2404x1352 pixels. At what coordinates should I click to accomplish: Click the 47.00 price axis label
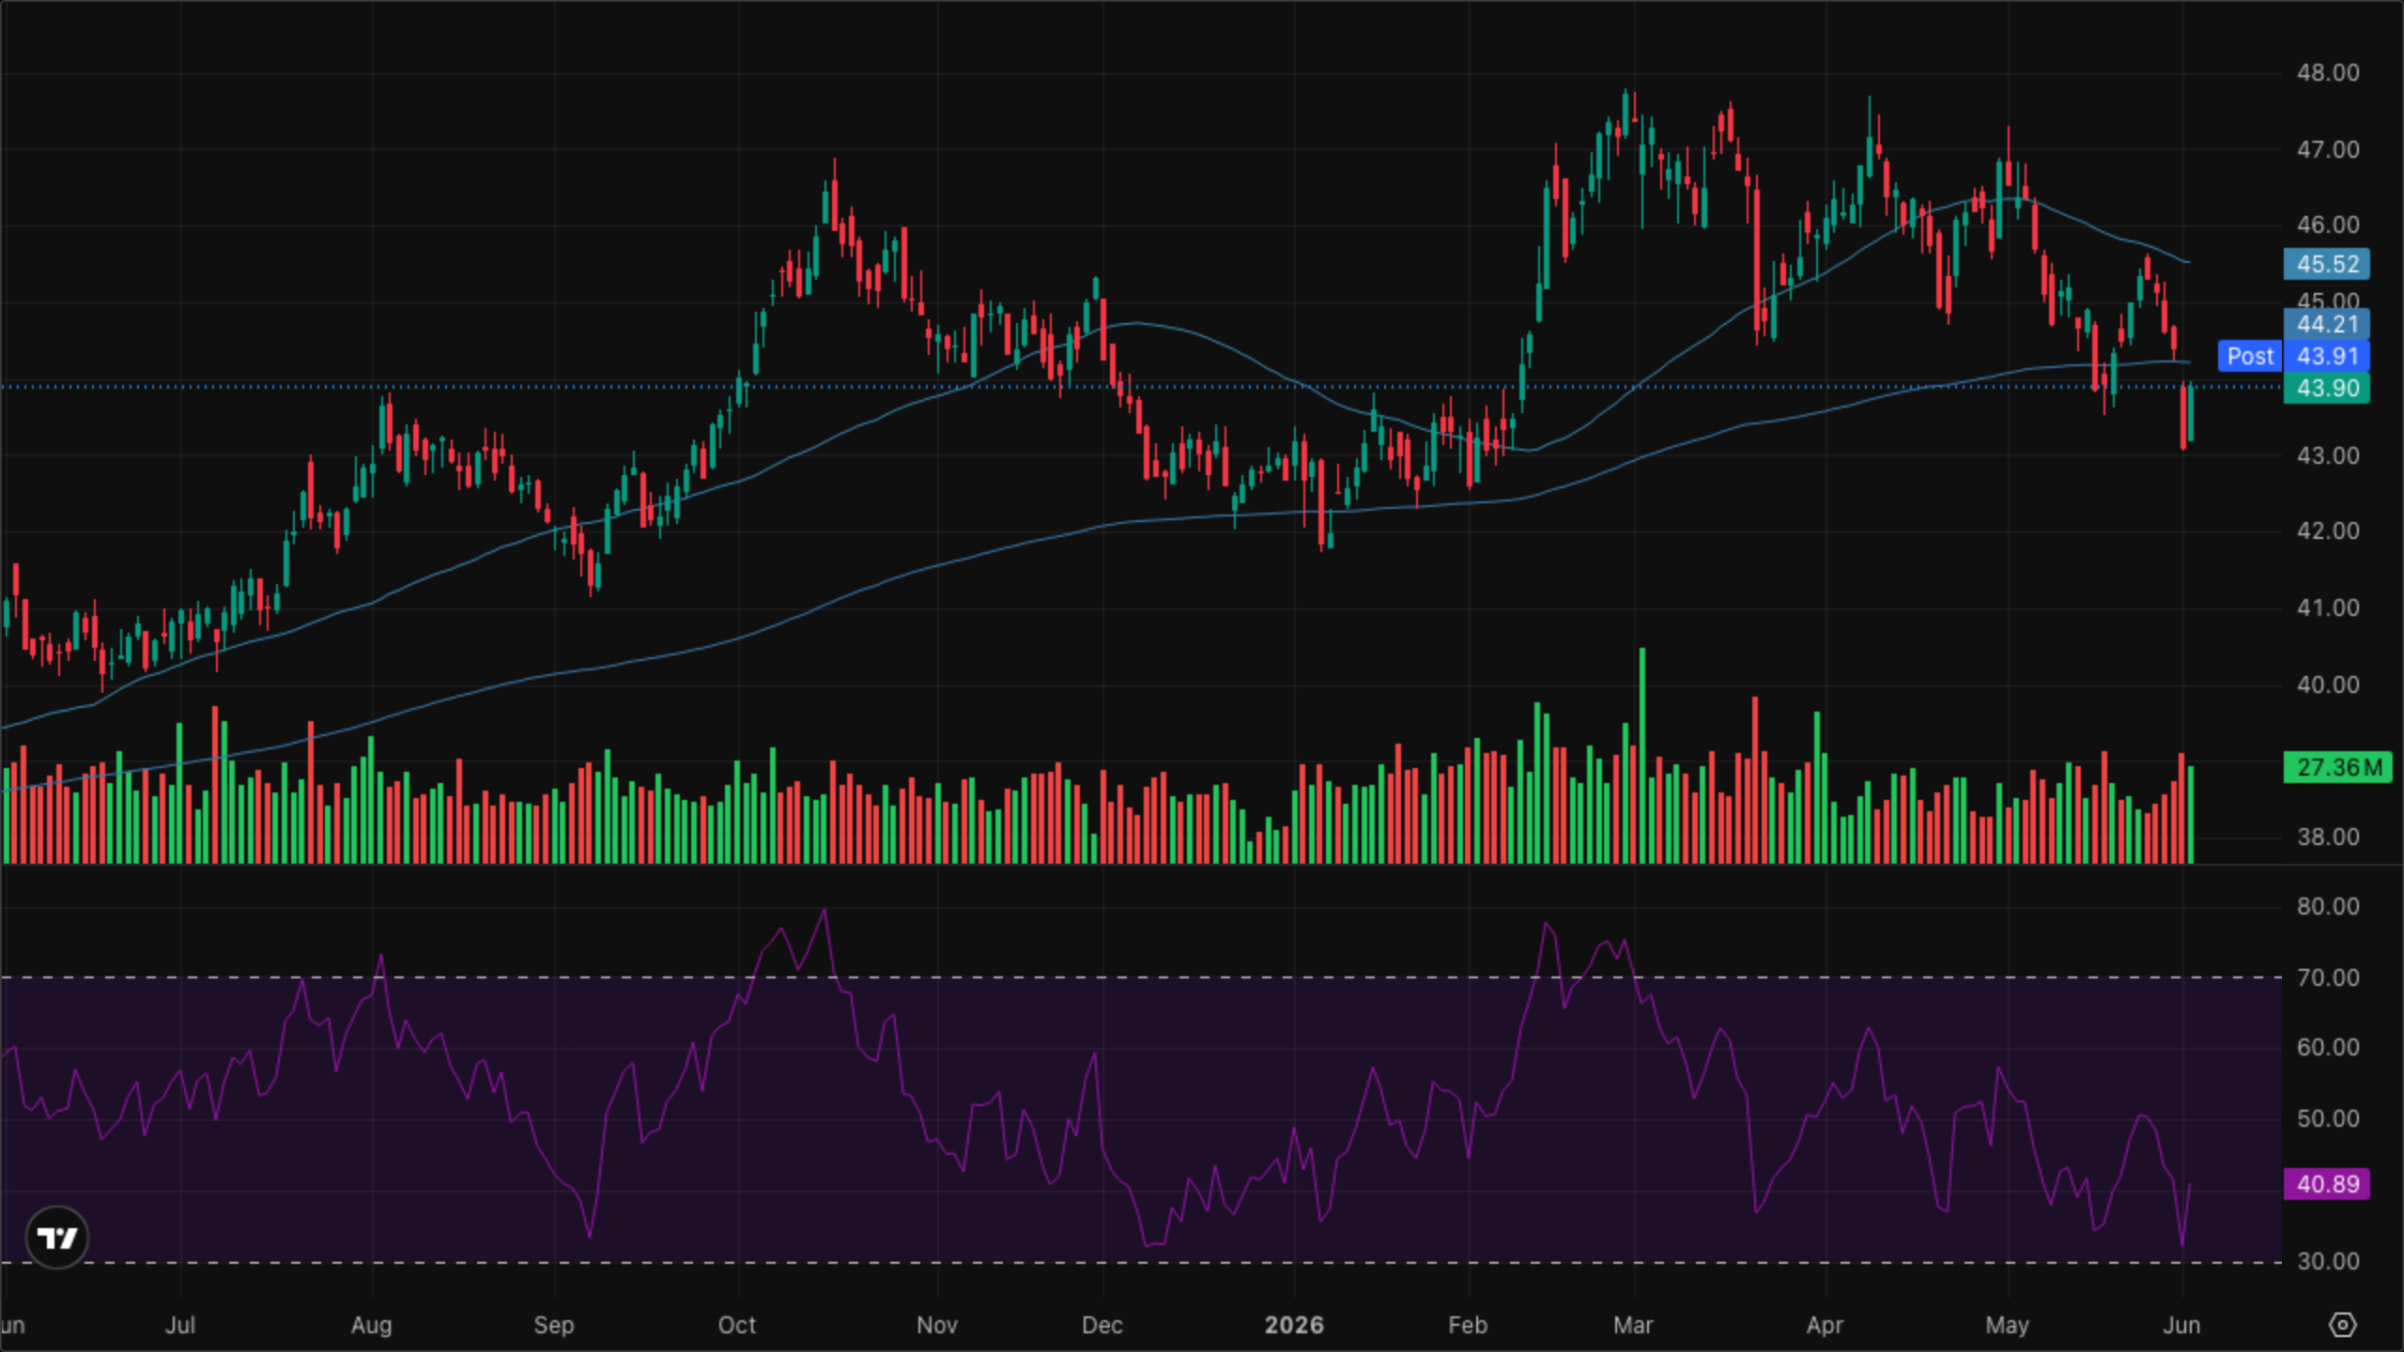(2327, 149)
